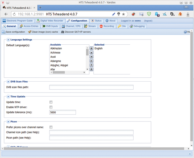Move selected language down one position
This screenshot has height=158, width=194.
pos(91,65)
